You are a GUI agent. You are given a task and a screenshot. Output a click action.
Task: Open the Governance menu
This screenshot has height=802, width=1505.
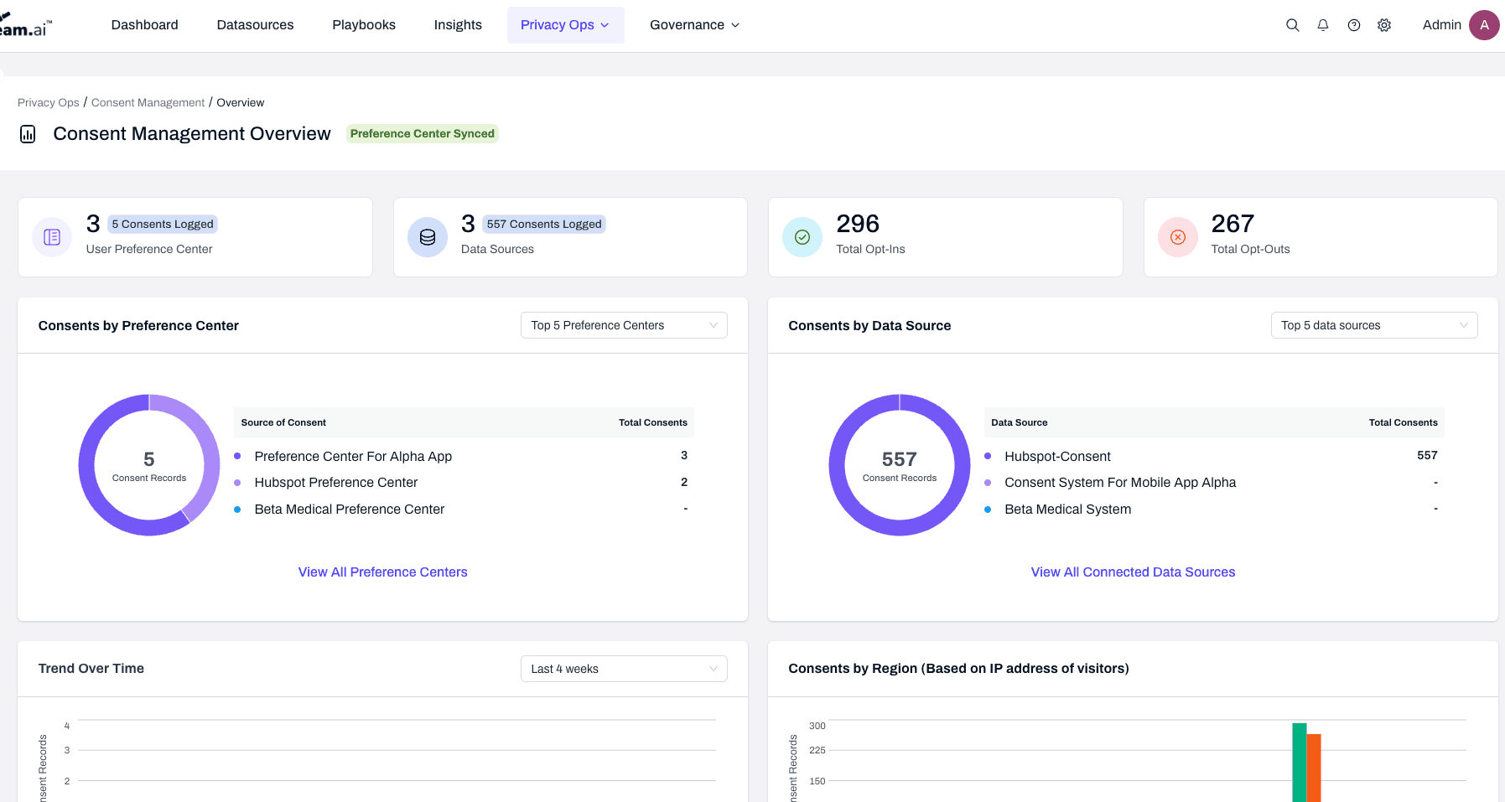tap(694, 25)
